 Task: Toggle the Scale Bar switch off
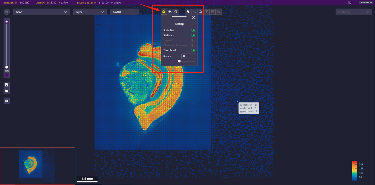tap(193, 30)
